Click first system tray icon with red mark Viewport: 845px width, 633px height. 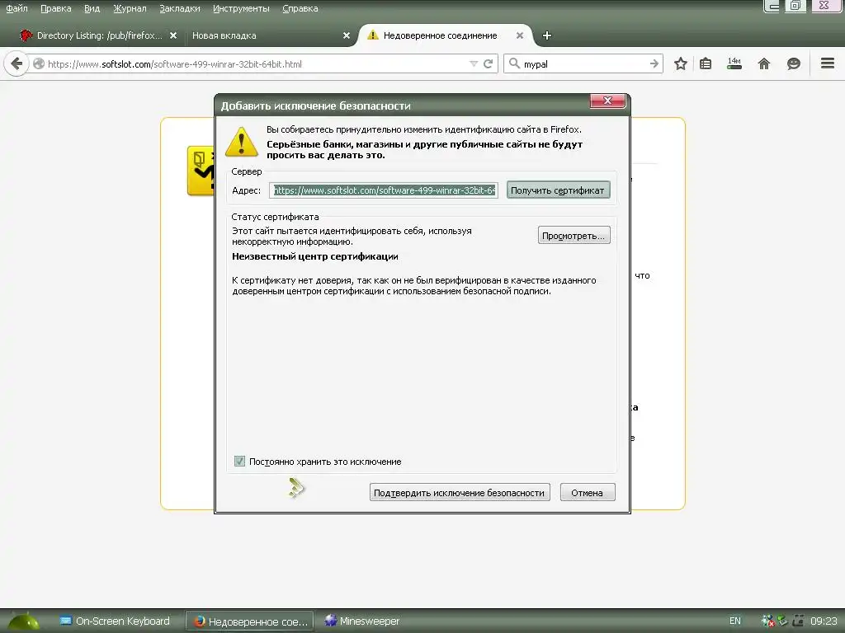point(767,621)
